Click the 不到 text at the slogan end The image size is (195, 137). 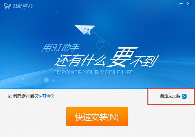[x=145, y=61]
